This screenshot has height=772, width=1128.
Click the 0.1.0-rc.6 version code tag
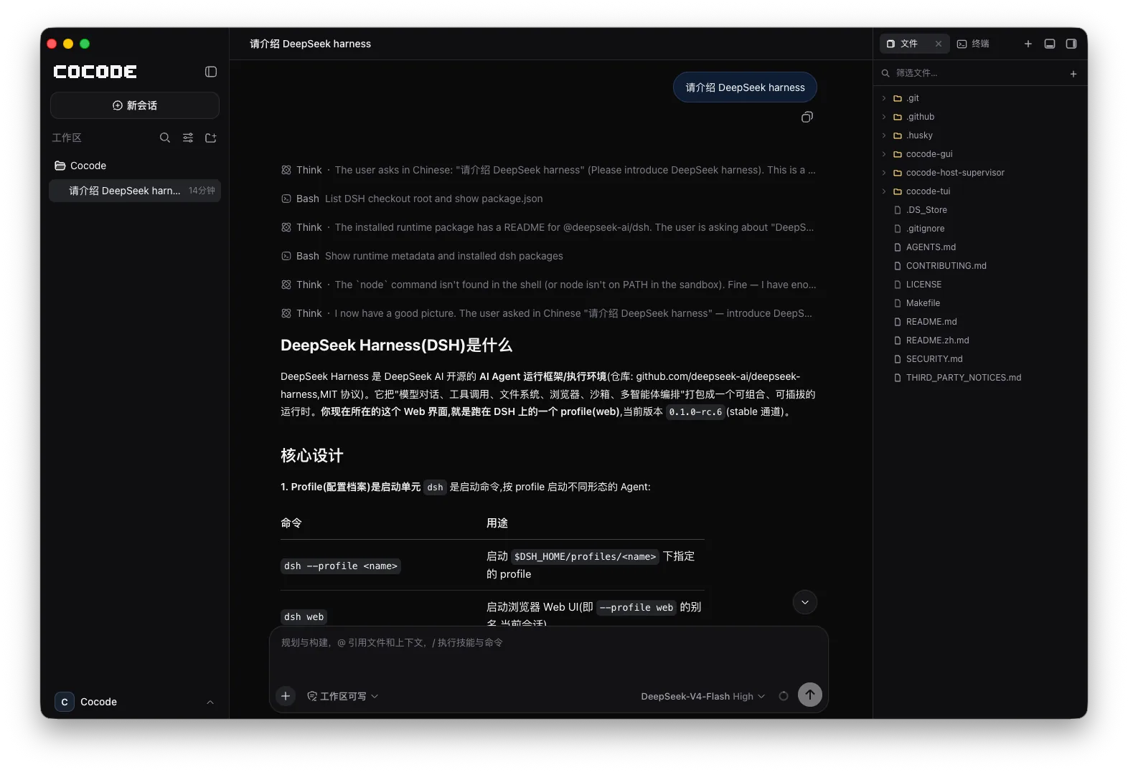coord(695,412)
